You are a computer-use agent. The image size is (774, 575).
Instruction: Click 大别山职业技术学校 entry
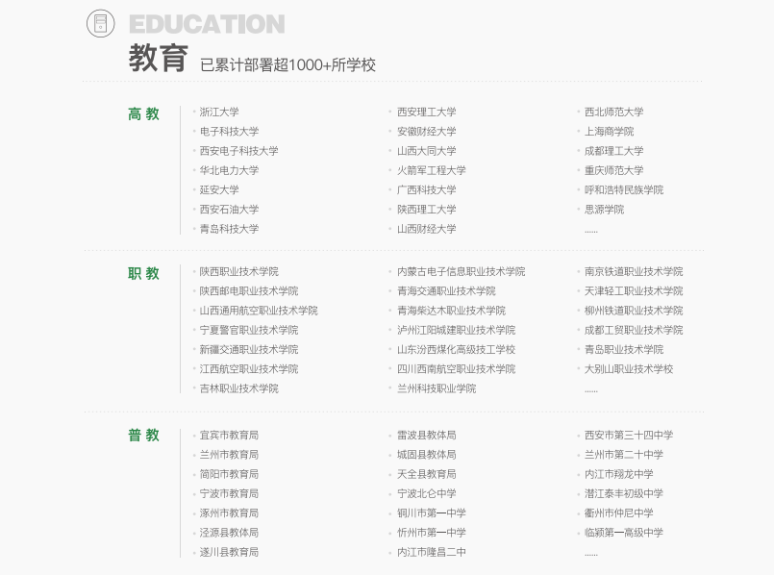(x=629, y=369)
